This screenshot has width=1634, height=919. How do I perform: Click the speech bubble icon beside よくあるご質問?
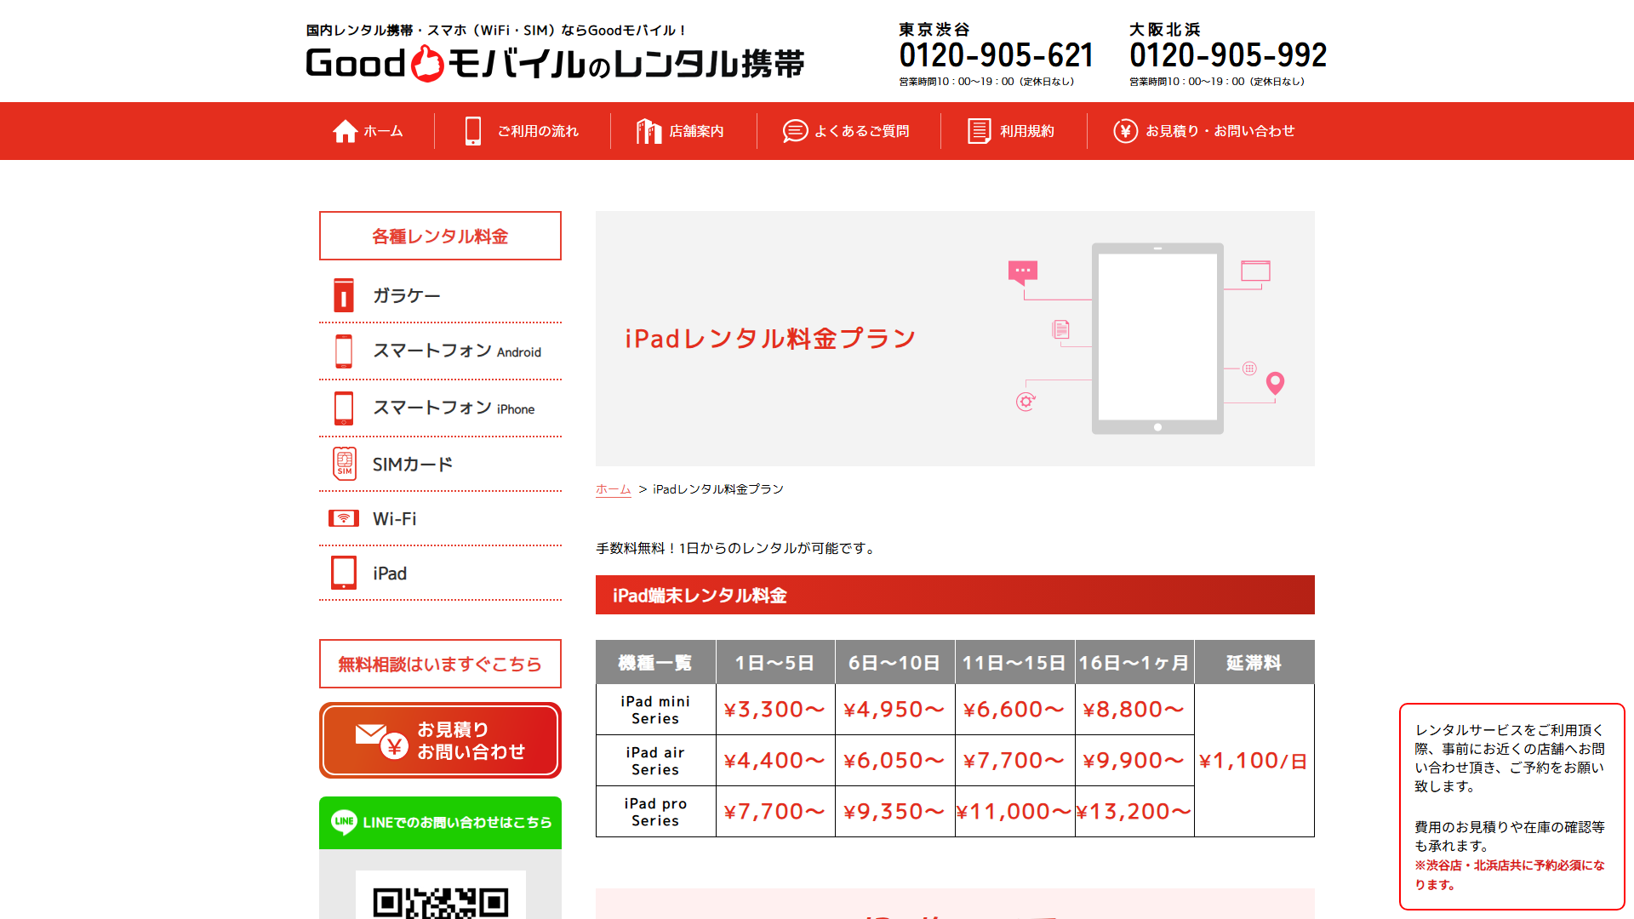coord(794,130)
